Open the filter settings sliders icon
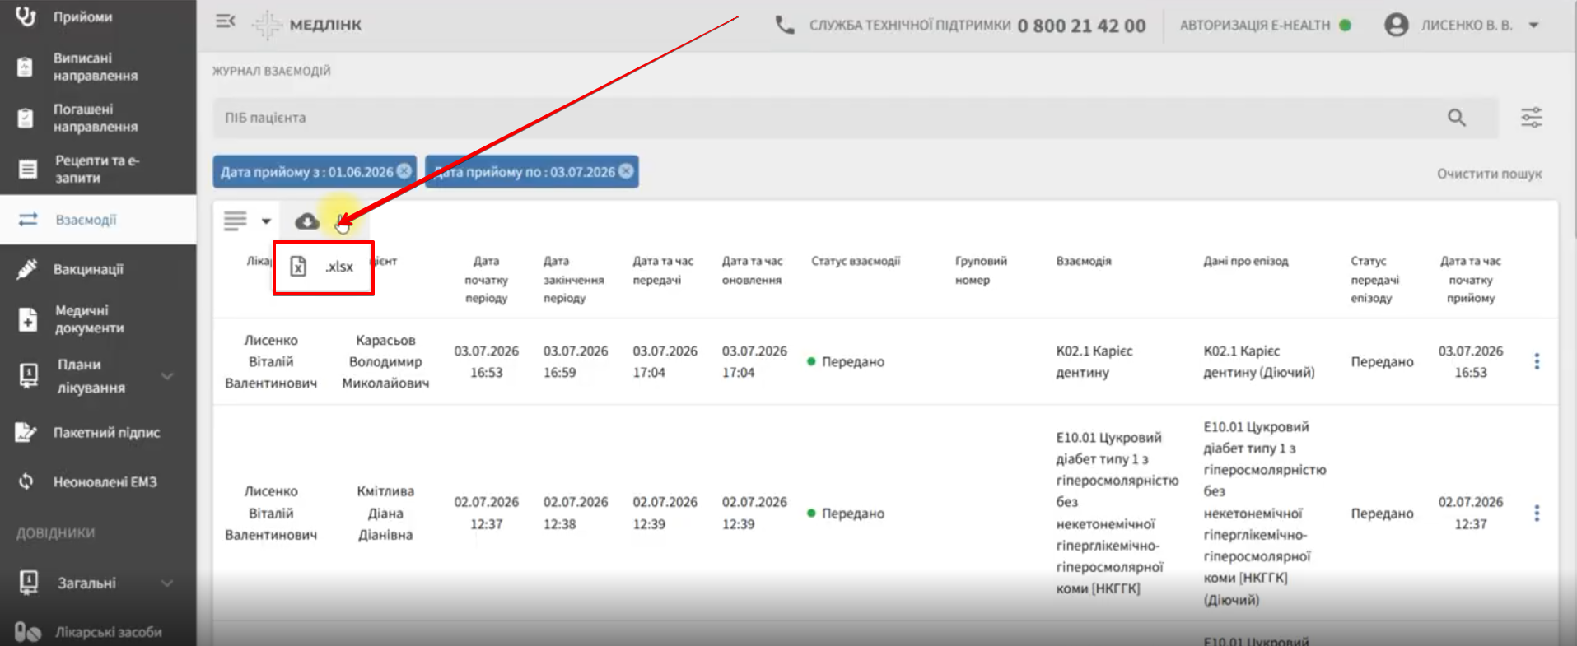This screenshot has height=646, width=1577. coord(1531,118)
